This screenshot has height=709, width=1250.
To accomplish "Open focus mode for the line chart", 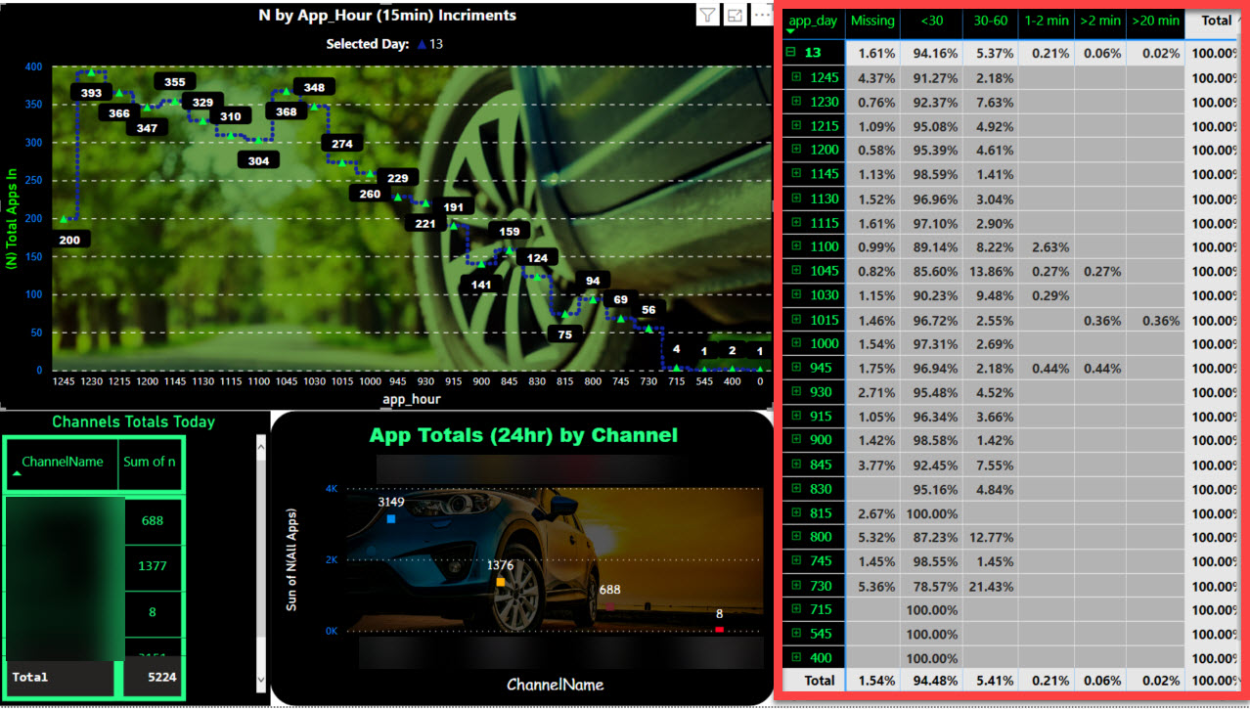I will coord(735,15).
